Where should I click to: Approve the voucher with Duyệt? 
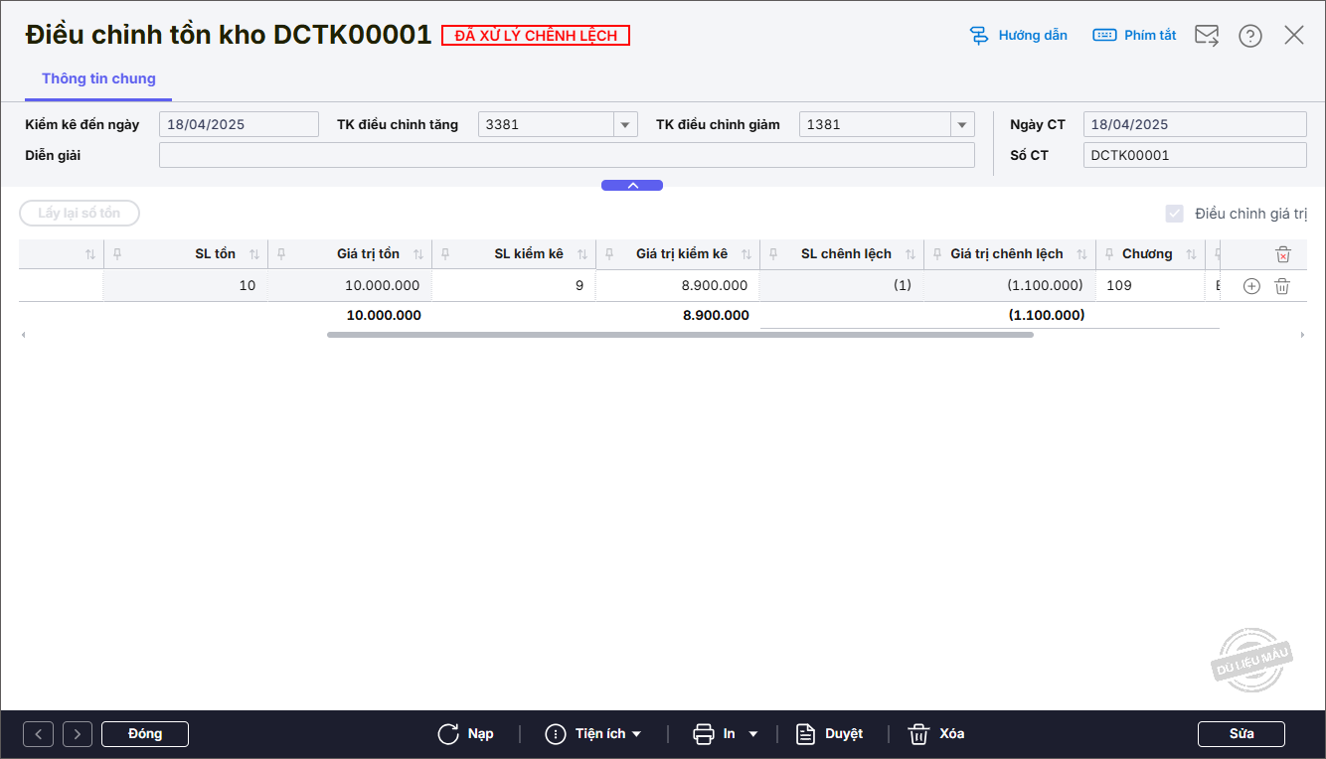(x=830, y=734)
